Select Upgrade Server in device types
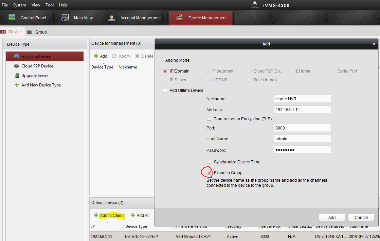The width and height of the screenshot is (380, 241). 35,76
